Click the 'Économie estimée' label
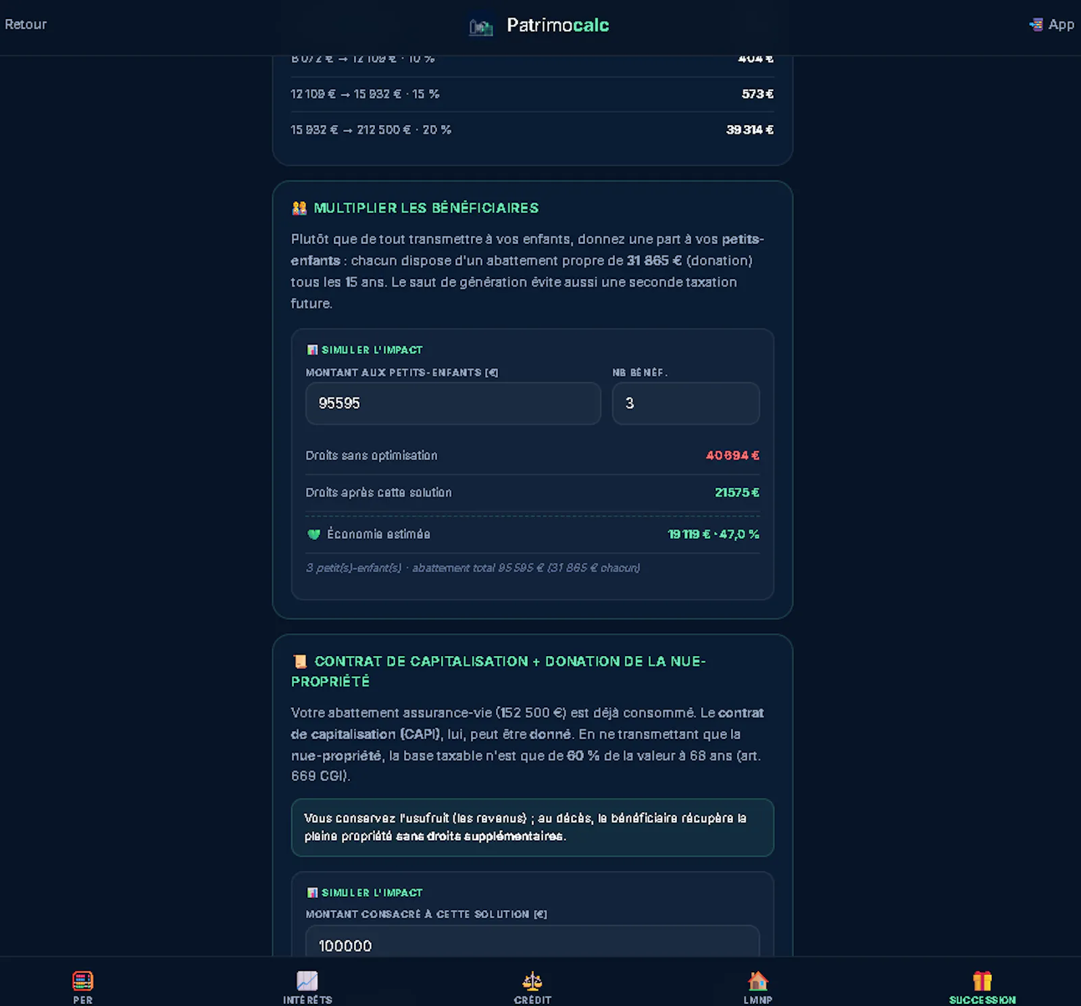The width and height of the screenshot is (1081, 1006). click(378, 534)
